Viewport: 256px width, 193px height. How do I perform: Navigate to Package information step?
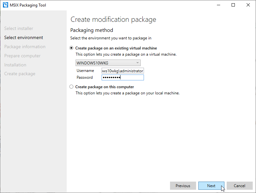tap(25, 47)
